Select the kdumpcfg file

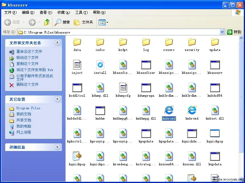(x=123, y=88)
